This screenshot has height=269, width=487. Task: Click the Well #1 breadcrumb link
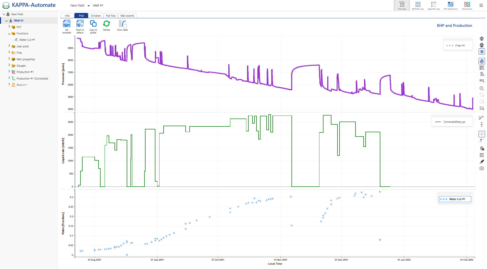(98, 6)
